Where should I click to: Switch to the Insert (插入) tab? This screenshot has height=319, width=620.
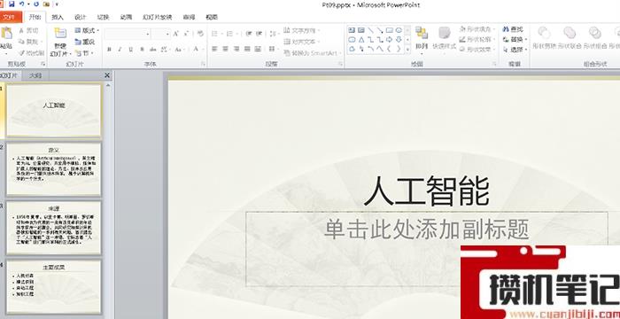click(58, 17)
